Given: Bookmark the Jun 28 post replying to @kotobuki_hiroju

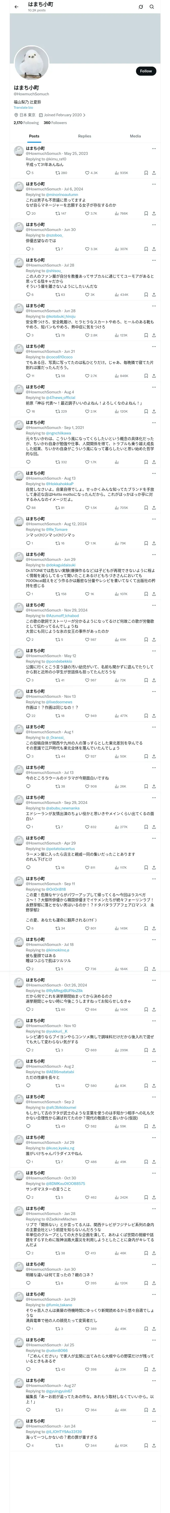Looking at the screenshot, I should [x=146, y=335].
